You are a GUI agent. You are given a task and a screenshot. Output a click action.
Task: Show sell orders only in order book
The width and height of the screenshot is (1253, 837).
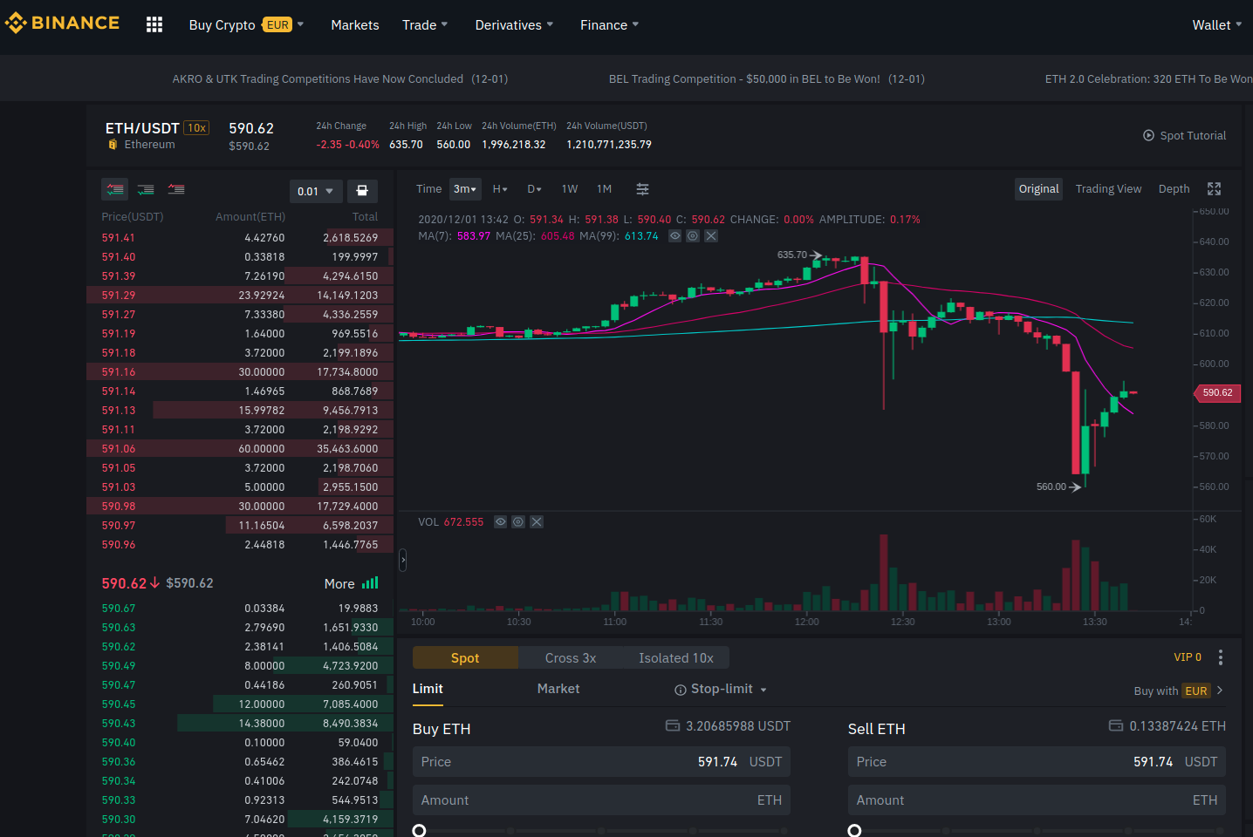176,189
